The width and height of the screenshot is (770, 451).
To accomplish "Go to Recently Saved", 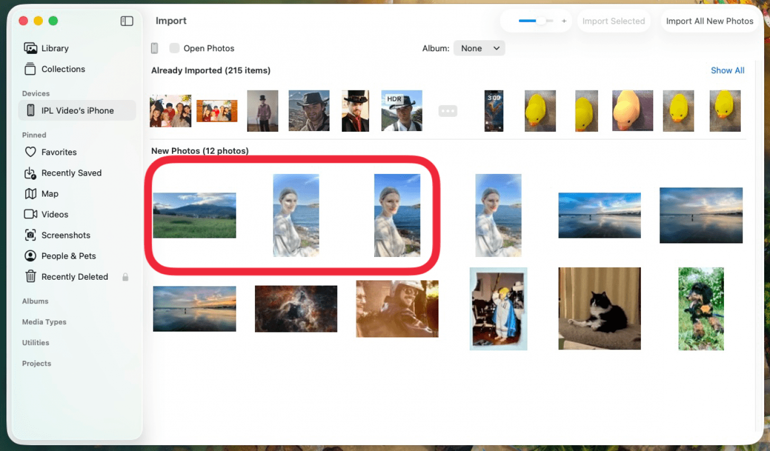I will pyautogui.click(x=71, y=173).
